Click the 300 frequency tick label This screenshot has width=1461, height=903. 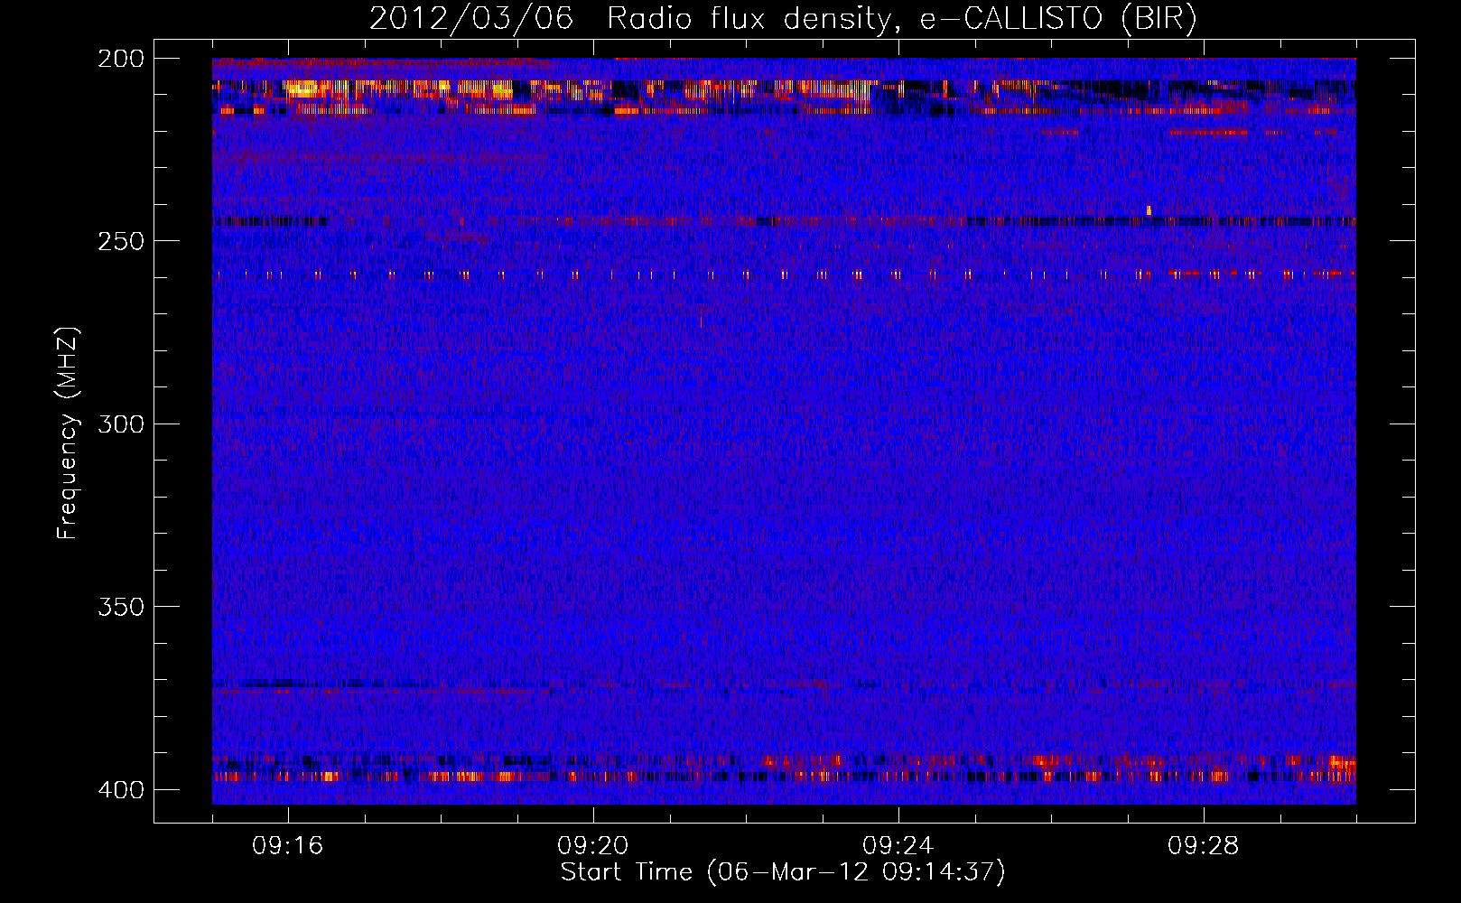pos(121,424)
